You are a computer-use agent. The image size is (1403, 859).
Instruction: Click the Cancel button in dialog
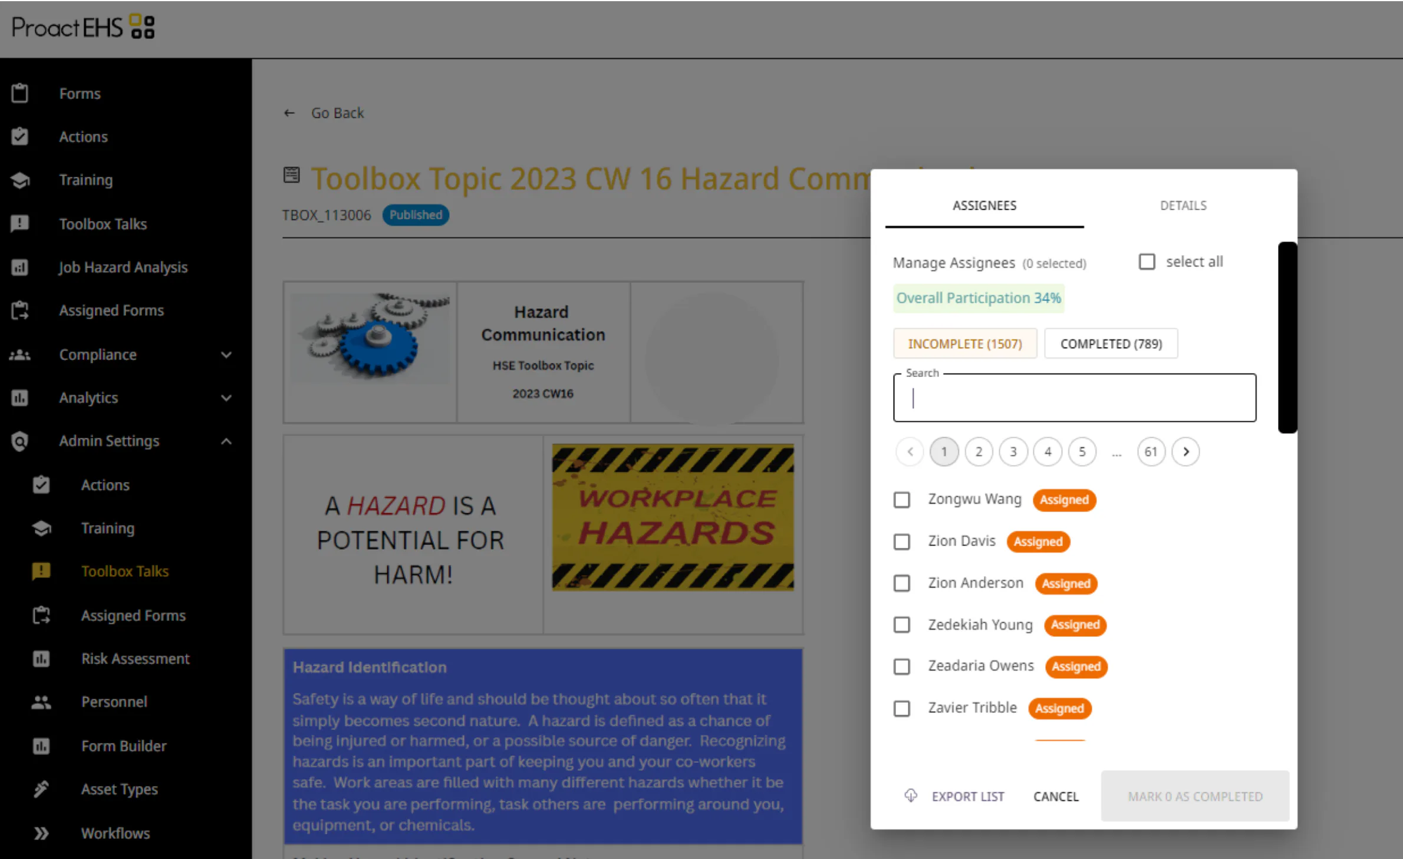[x=1056, y=797]
